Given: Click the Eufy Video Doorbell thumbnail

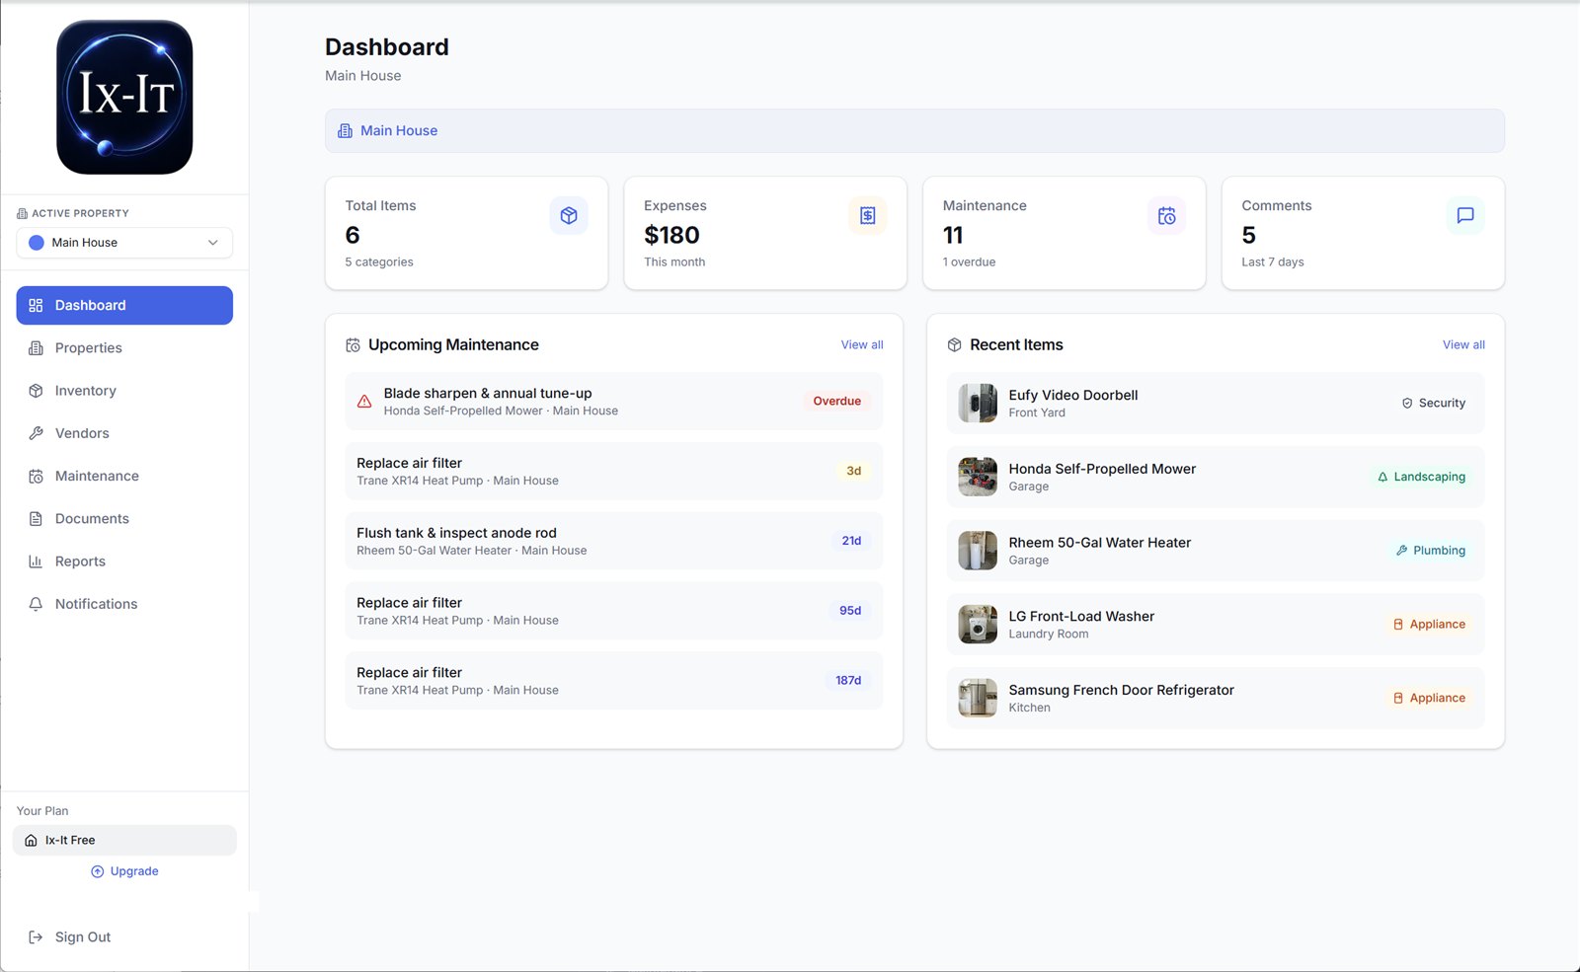Looking at the screenshot, I should [978, 403].
